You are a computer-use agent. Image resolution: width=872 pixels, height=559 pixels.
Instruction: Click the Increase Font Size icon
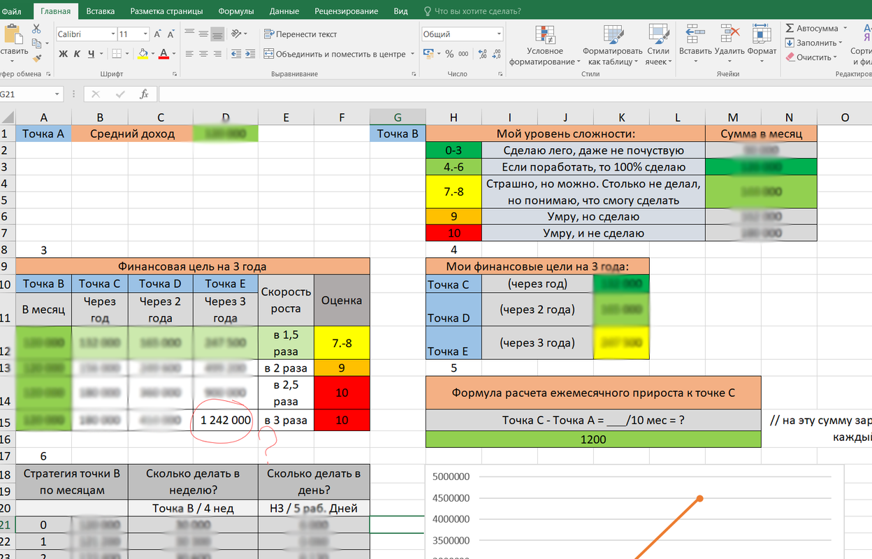(159, 34)
